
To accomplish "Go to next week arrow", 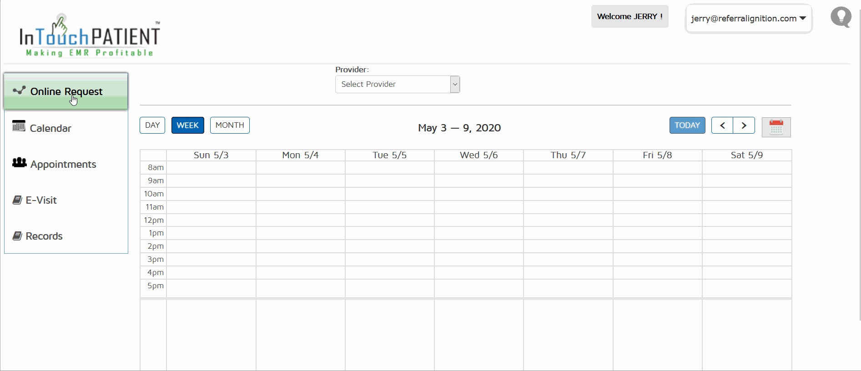I will [744, 125].
